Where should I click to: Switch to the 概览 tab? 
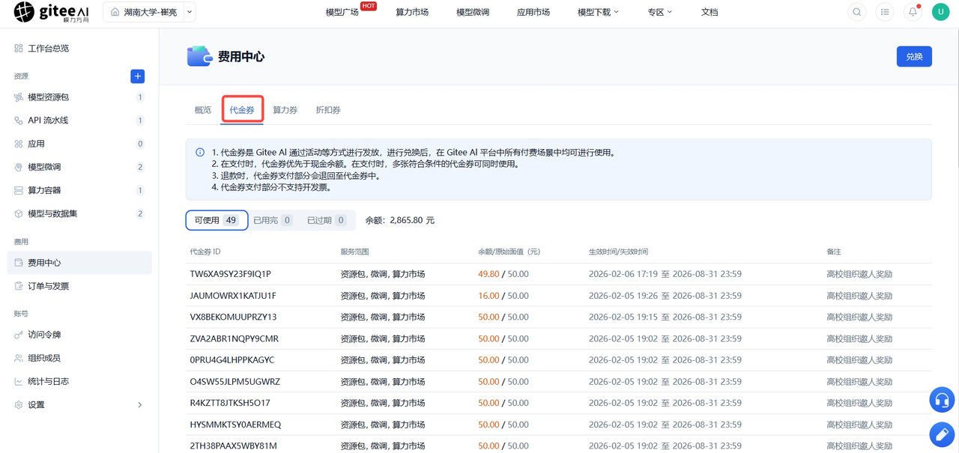click(203, 110)
